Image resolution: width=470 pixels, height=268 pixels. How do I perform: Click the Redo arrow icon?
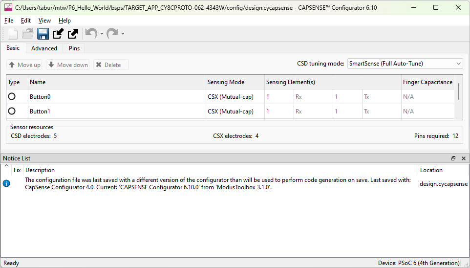pos(113,34)
